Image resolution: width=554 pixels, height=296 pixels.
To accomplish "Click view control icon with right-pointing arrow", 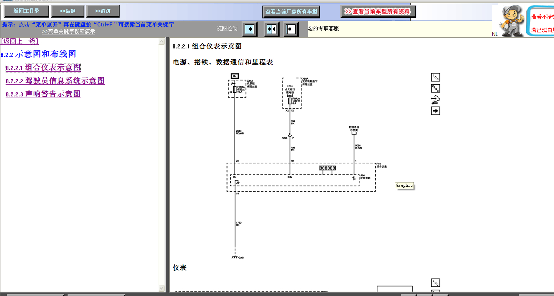I will (x=250, y=29).
